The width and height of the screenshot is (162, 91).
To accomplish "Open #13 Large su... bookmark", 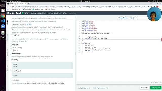I will 51,10.
